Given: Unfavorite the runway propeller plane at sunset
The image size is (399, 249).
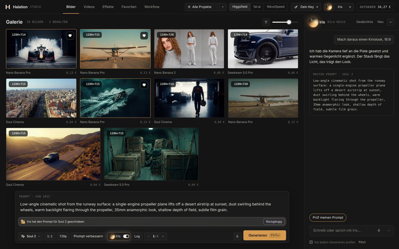Looking at the screenshot, I should point(144,36).
